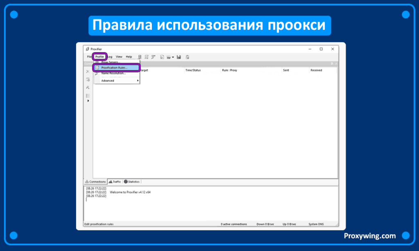Viewport: 419px width, 251px height.
Task: Select Proxification Rules... menu entry
Action: [x=117, y=68]
